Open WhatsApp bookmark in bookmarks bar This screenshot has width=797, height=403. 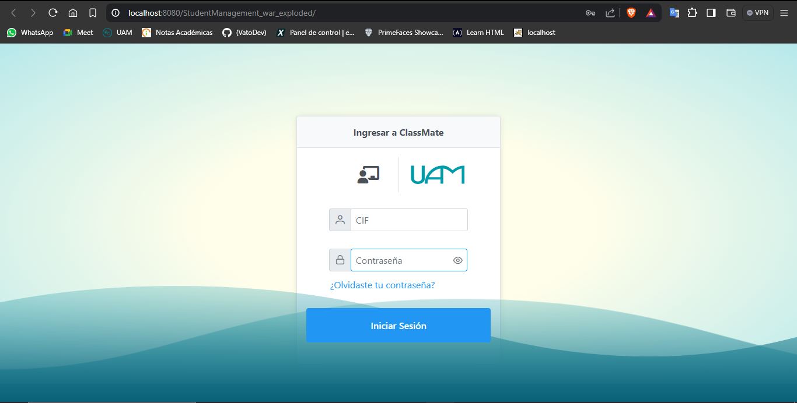coord(30,33)
